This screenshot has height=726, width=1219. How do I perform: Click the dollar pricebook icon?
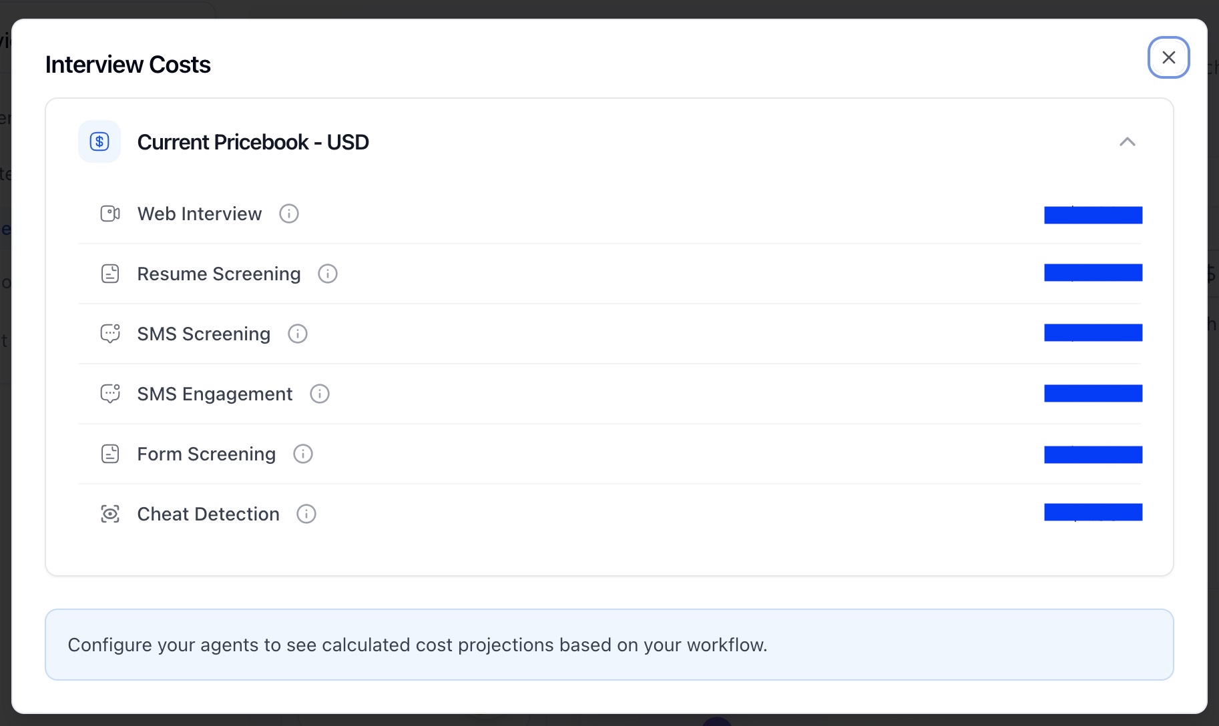[x=99, y=141]
